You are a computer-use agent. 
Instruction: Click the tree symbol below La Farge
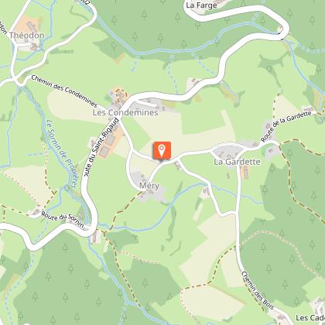198,25
